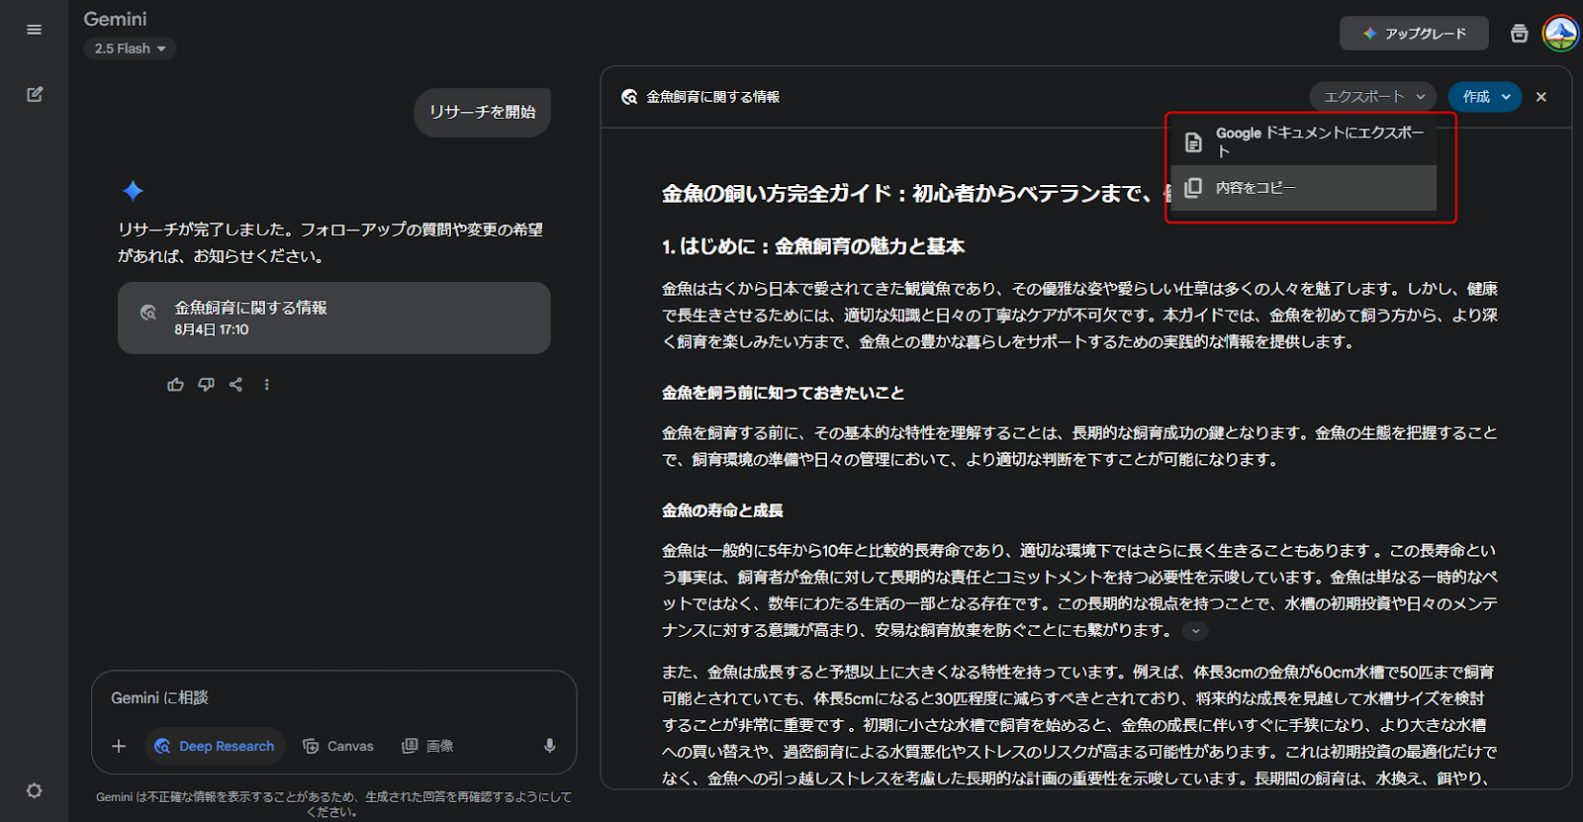This screenshot has height=822, width=1583.
Task: Open the 2.5 Flash model dropdown
Action: click(x=130, y=48)
